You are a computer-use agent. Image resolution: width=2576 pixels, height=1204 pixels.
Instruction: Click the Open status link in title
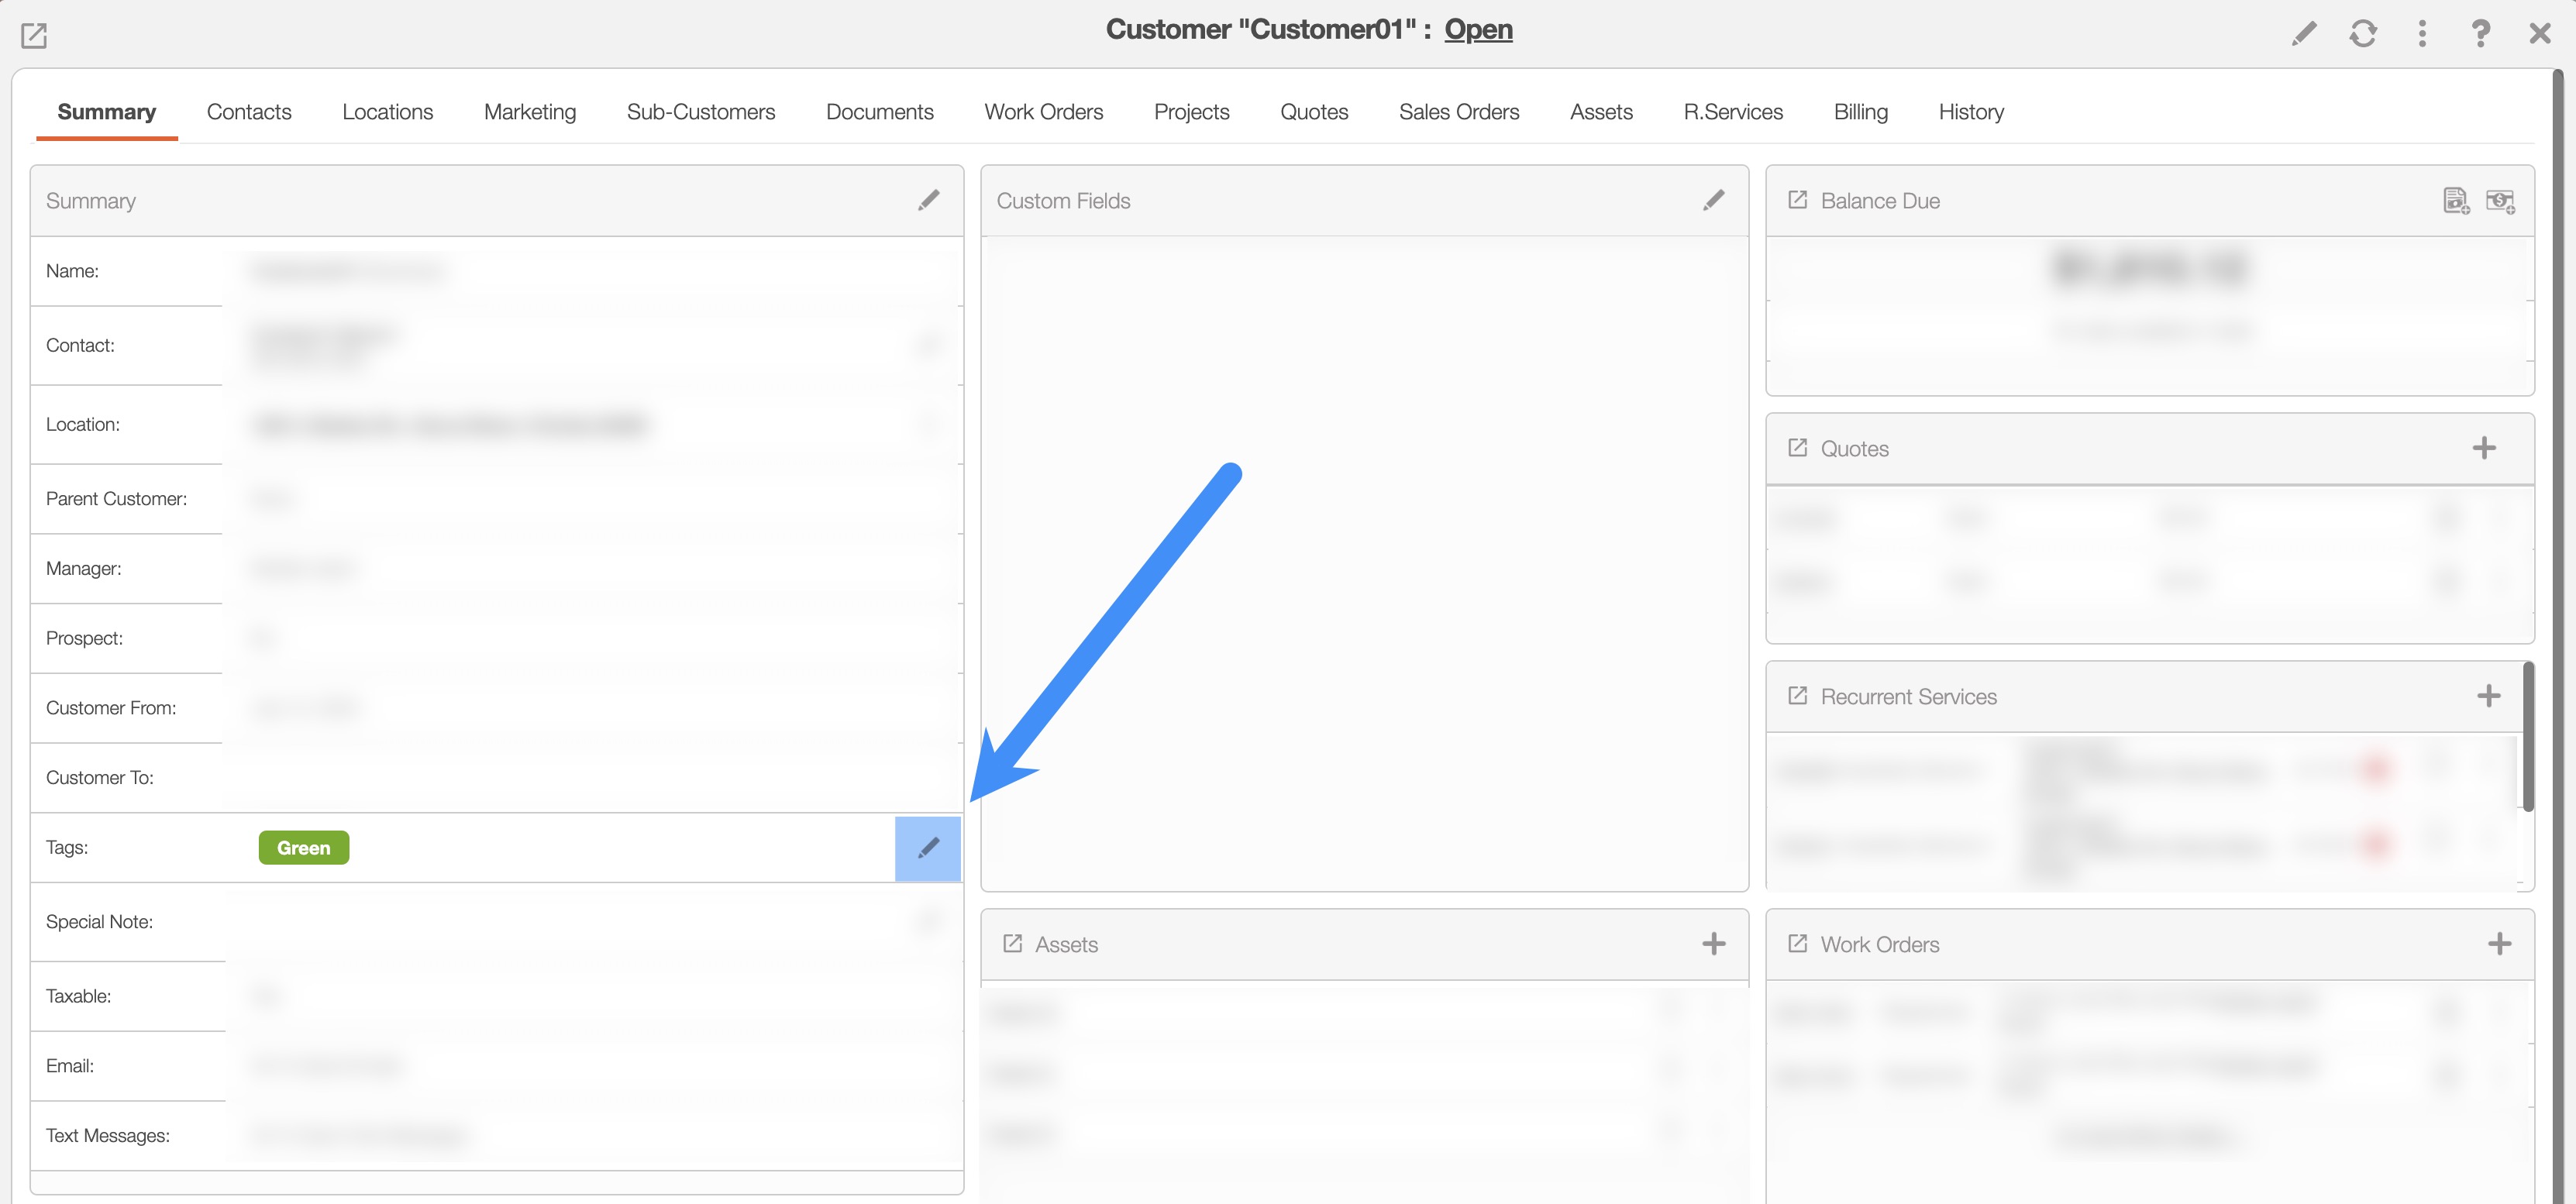pos(1478,29)
